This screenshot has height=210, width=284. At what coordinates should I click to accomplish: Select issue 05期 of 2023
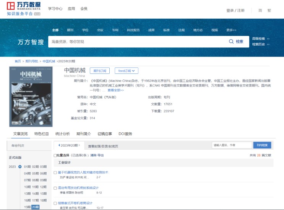(35, 173)
